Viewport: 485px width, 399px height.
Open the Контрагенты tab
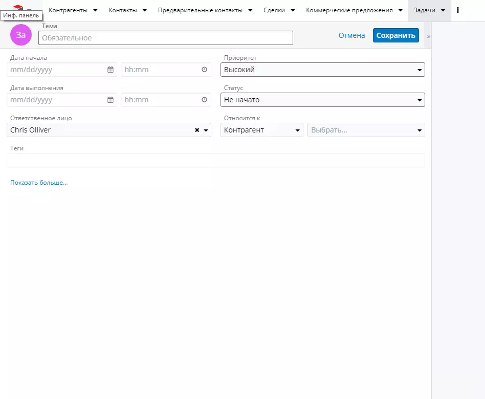coord(68,10)
